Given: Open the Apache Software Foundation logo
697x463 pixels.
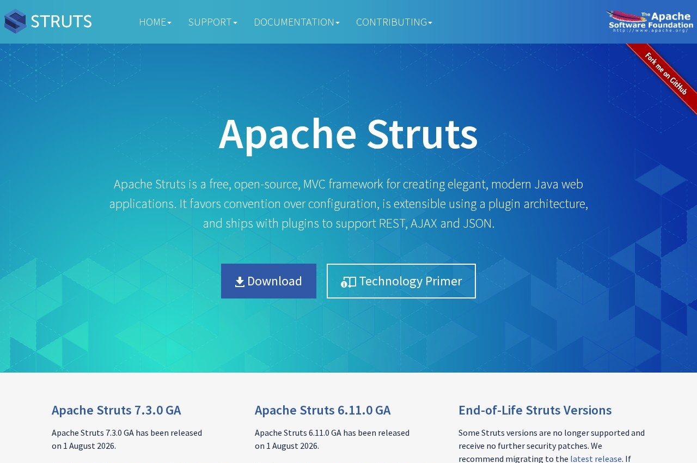Looking at the screenshot, I should coord(650,22).
